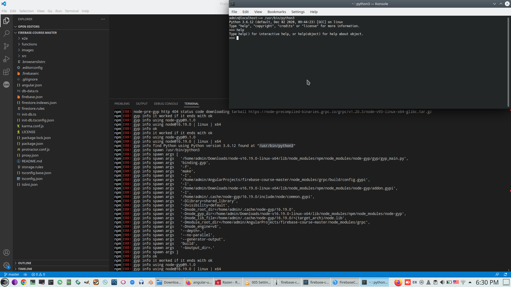Open the Search view in activity bar

point(6,33)
